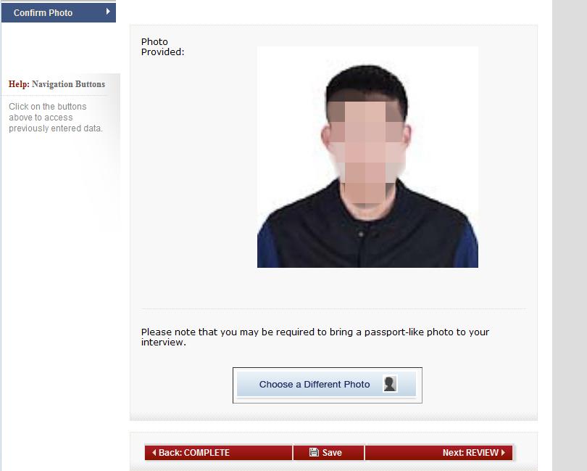
Task: Click the passport-like photo interview note
Action: [315, 337]
